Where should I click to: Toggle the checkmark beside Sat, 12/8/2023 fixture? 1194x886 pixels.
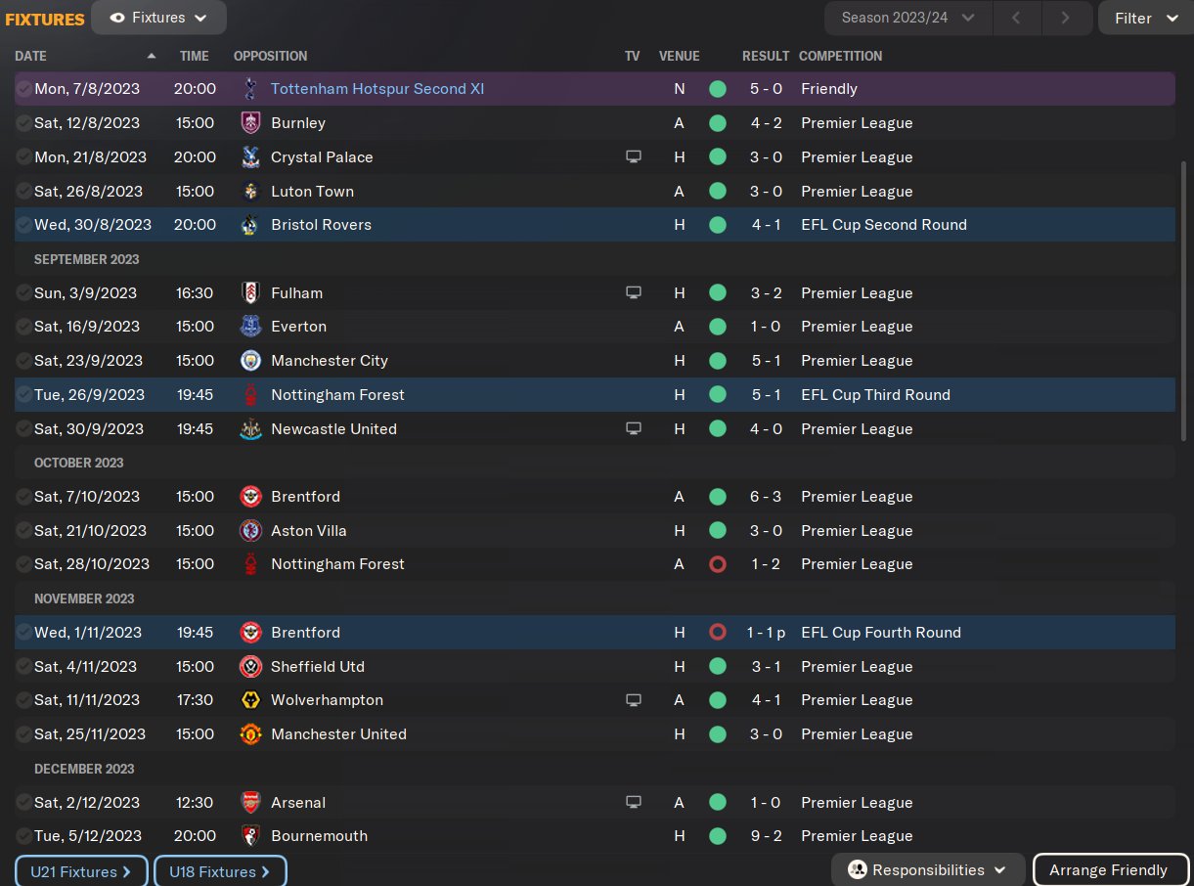[x=24, y=123]
